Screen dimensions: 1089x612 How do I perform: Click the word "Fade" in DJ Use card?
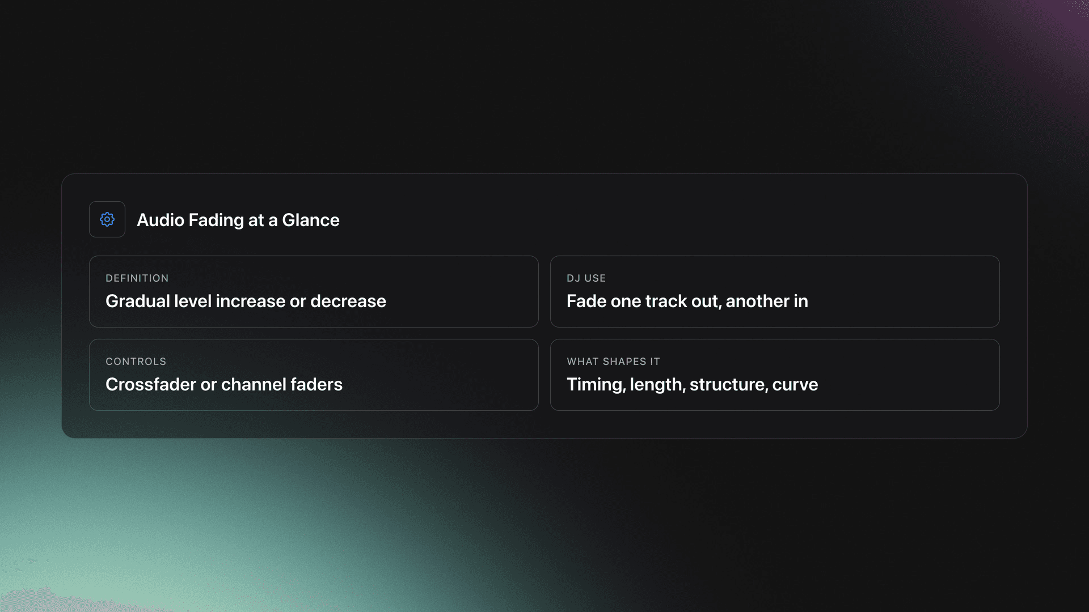[586, 301]
